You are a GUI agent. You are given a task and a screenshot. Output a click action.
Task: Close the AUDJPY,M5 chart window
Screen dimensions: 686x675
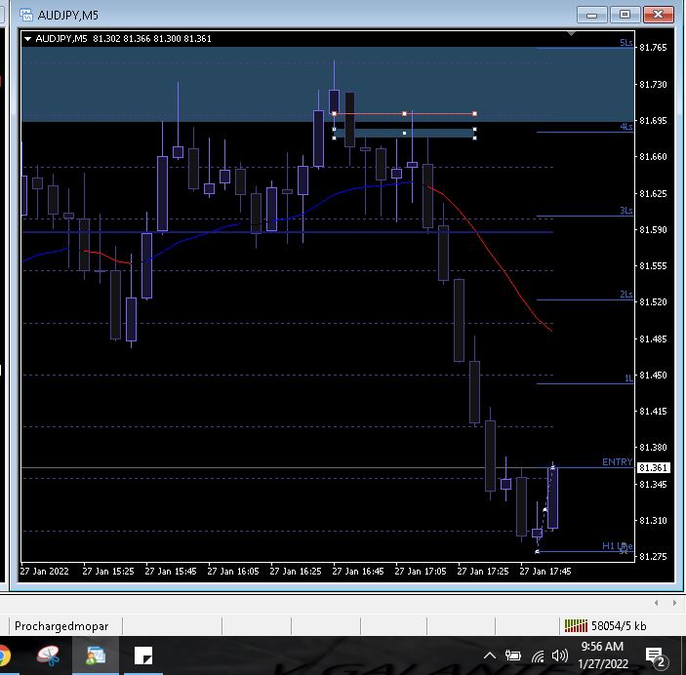(659, 15)
